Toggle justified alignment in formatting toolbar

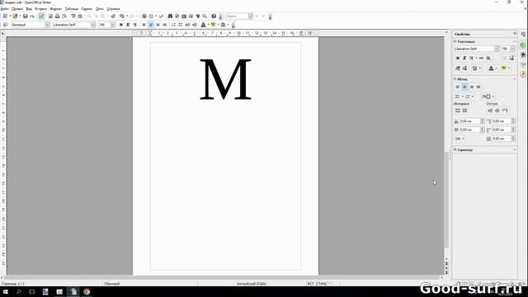(165, 25)
